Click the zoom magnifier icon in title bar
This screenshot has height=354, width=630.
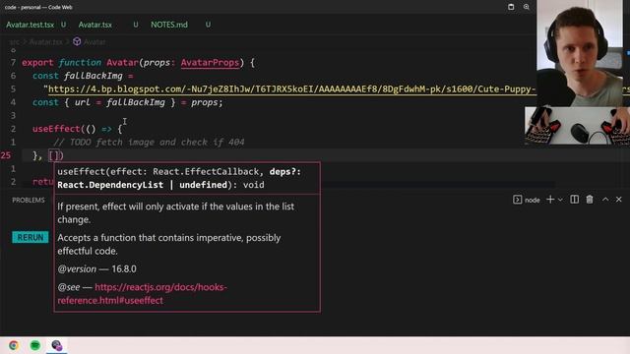527,7
